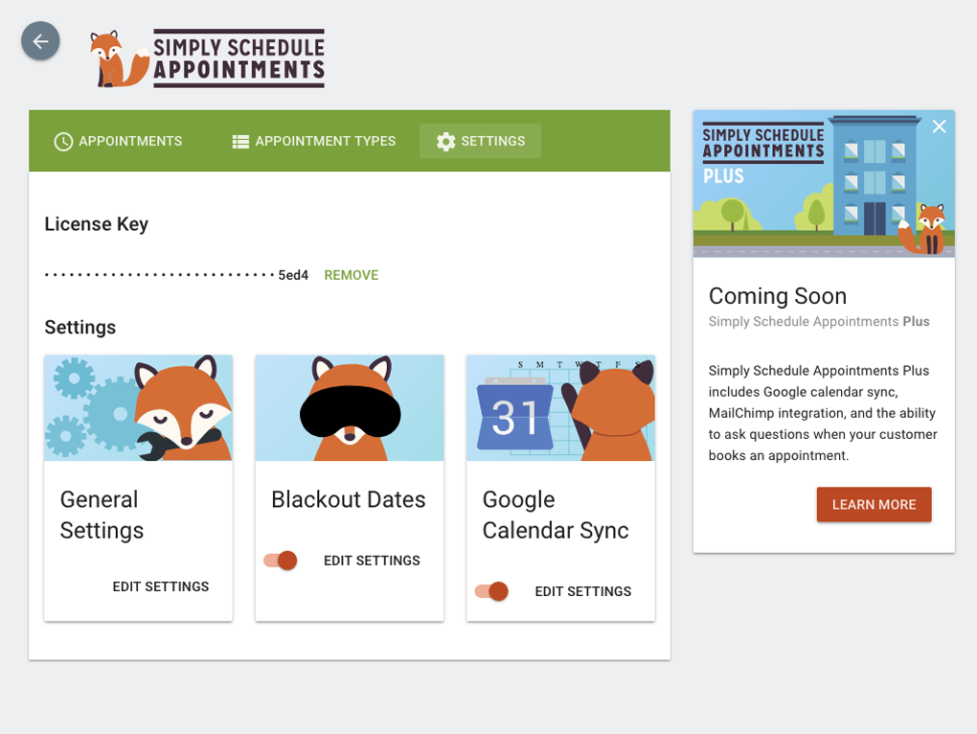The height and width of the screenshot is (734, 977).
Task: Select the Settings tab
Action: [x=481, y=142]
